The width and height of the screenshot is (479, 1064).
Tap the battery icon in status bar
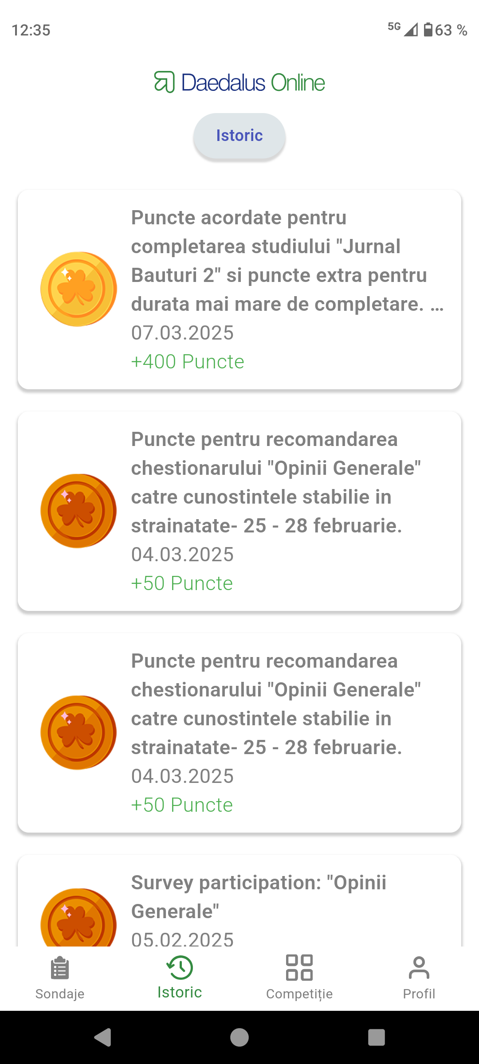428,30
